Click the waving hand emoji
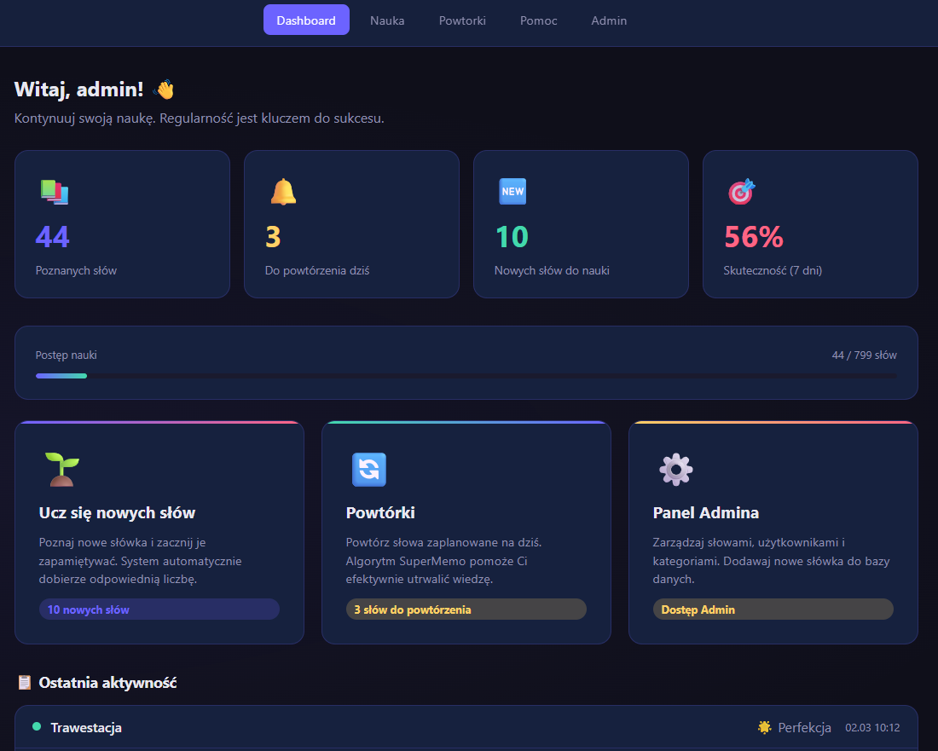 (164, 90)
